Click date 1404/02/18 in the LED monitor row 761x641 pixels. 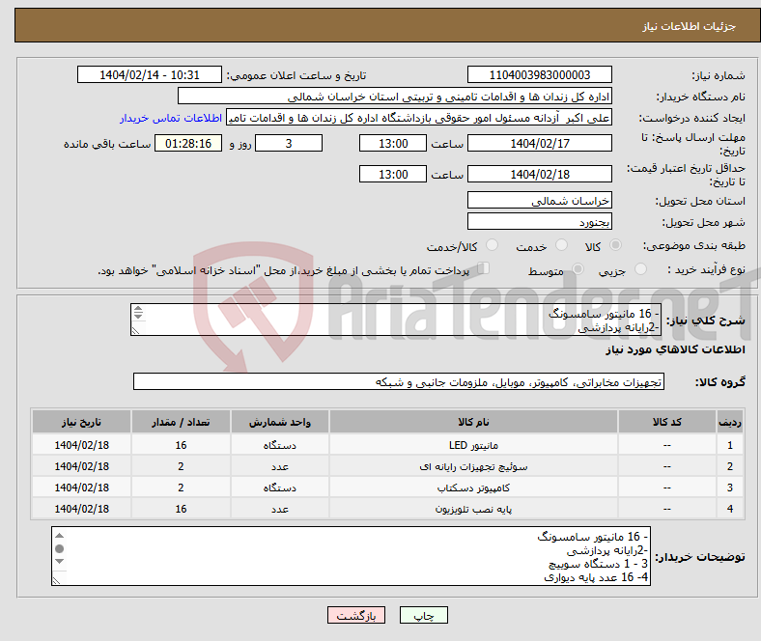(81, 445)
